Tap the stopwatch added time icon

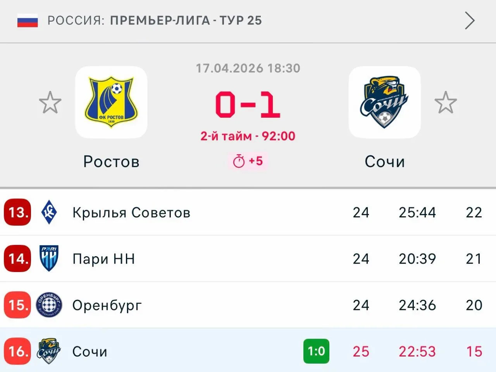[x=239, y=161]
